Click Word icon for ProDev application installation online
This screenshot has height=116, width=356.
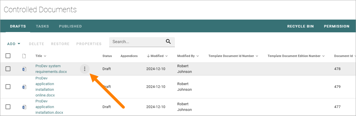pyautogui.click(x=24, y=87)
